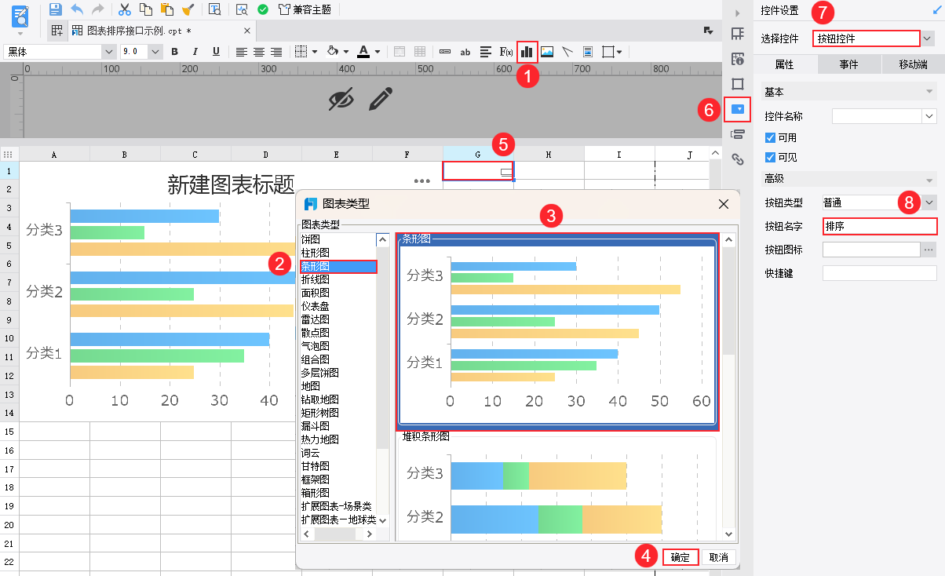
Task: Align cell text to the left
Action: (241, 52)
